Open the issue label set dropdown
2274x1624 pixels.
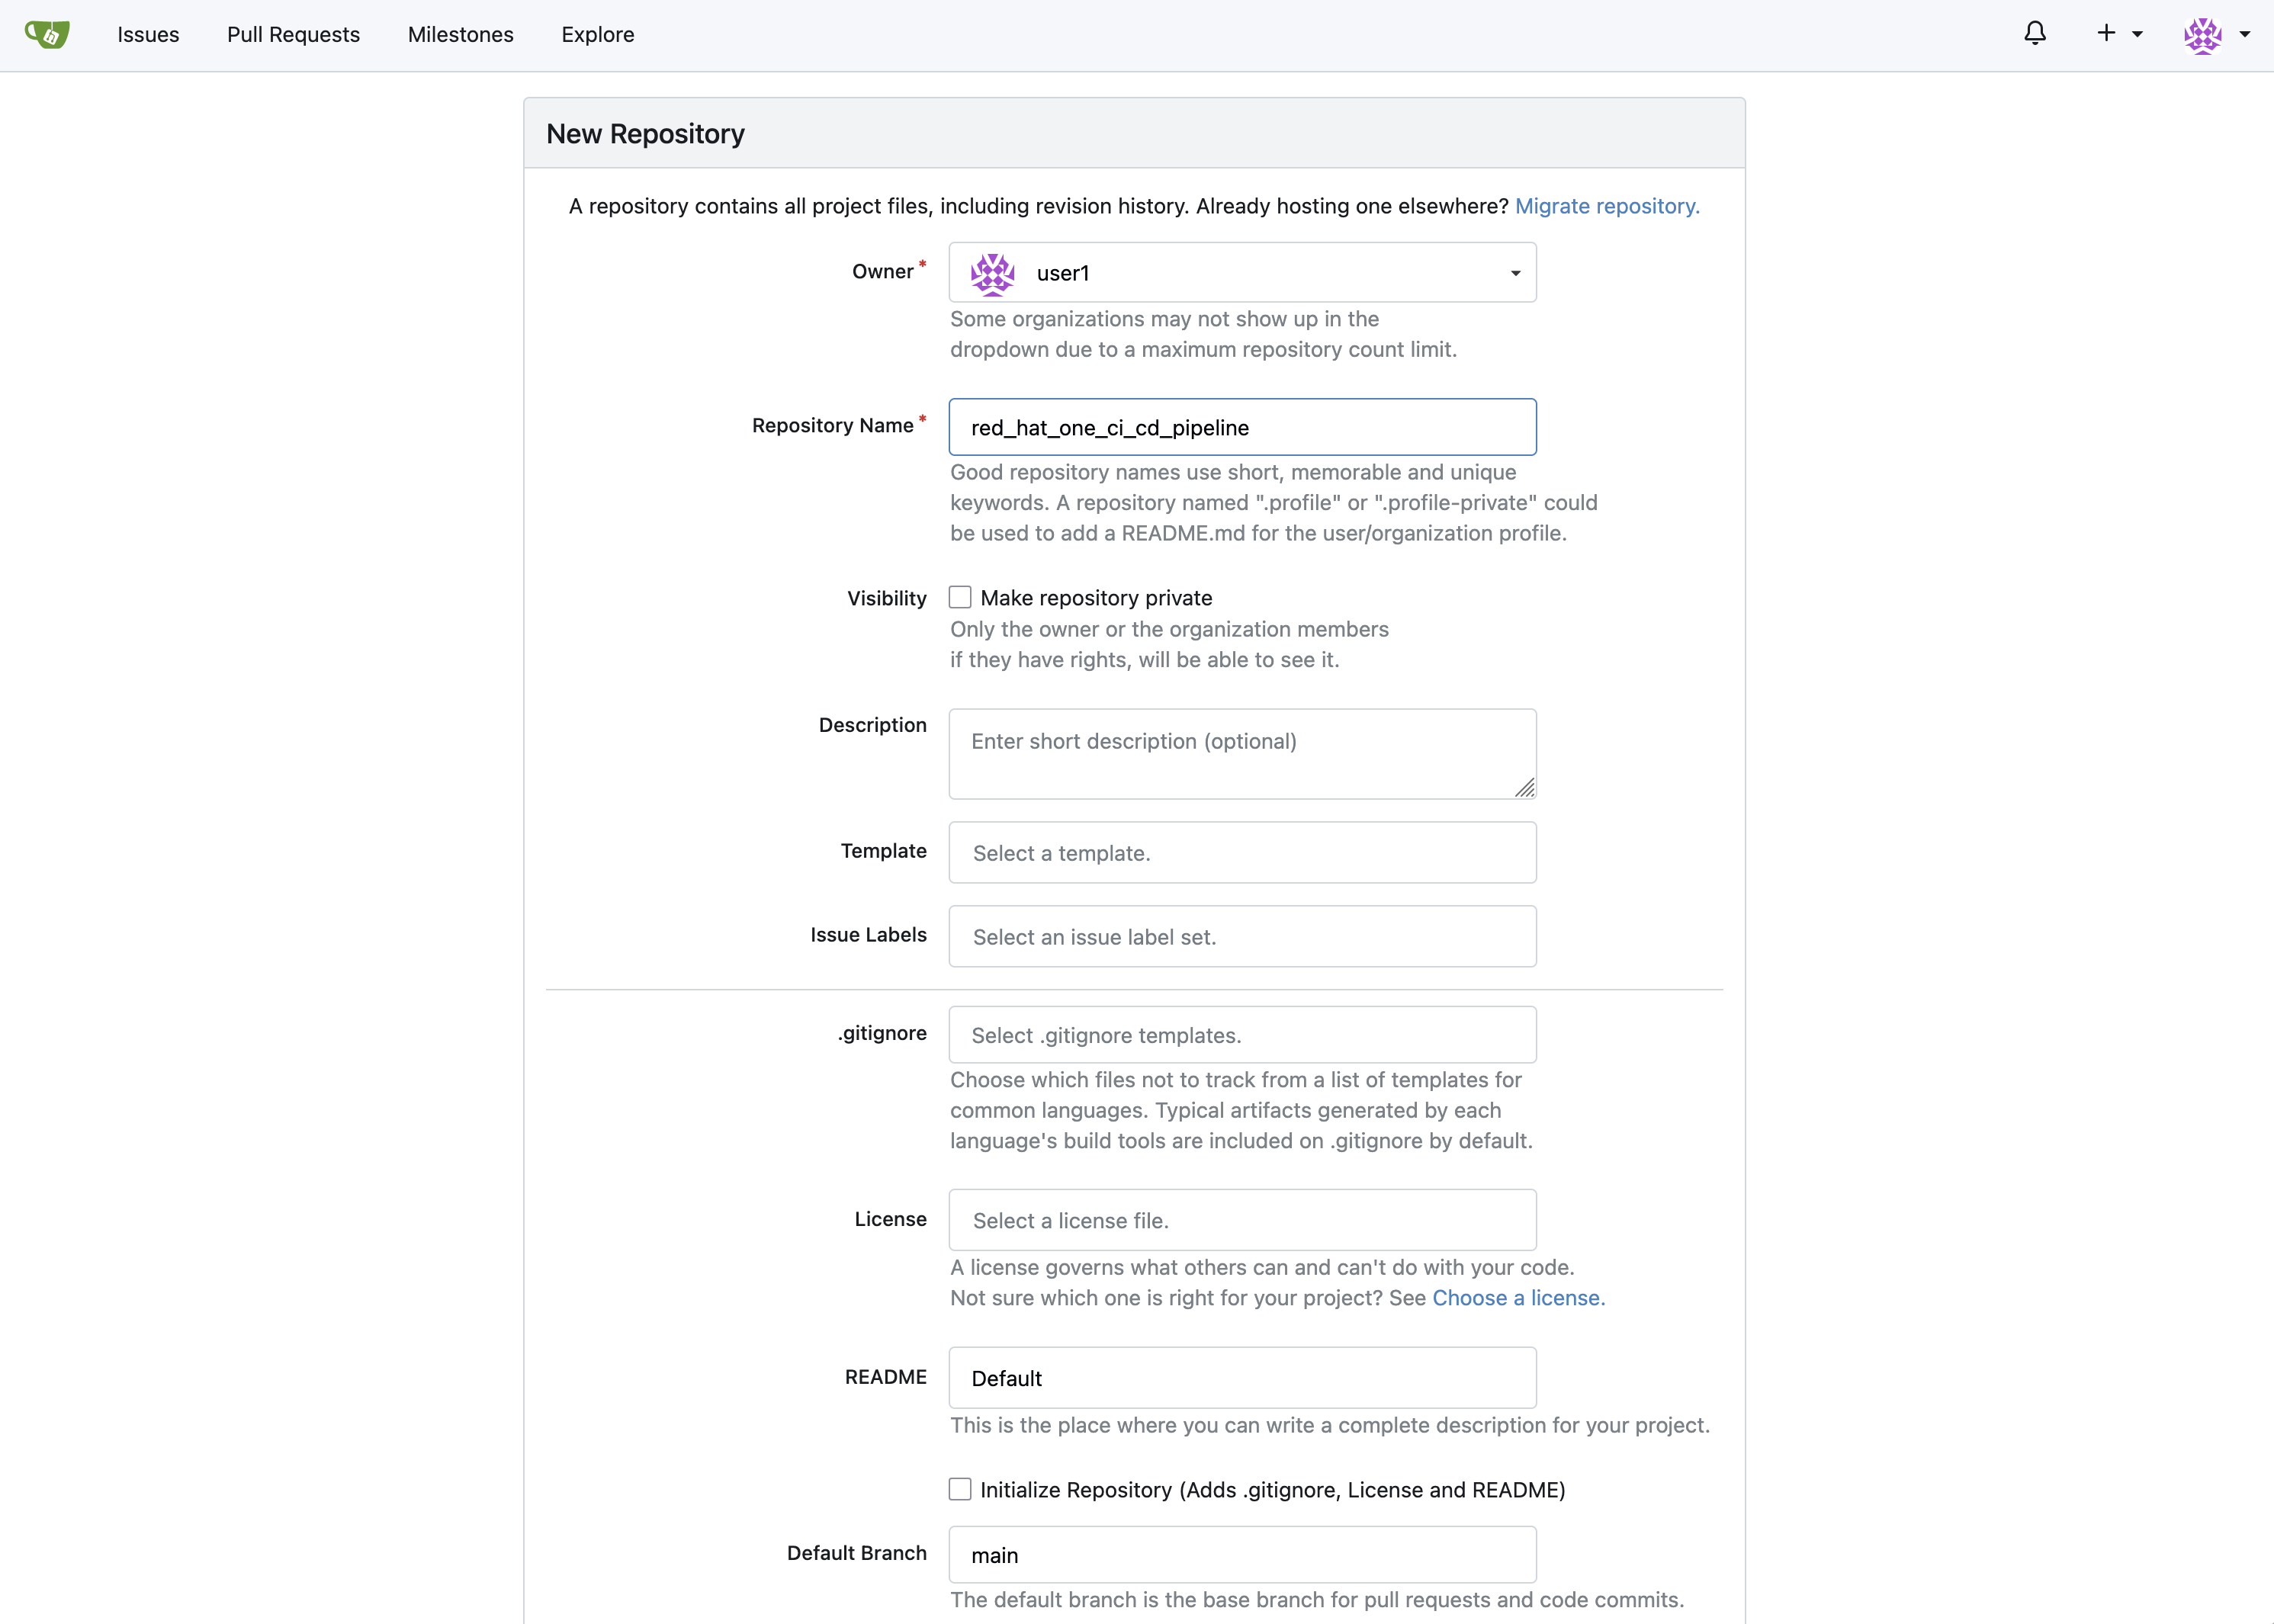1242,936
